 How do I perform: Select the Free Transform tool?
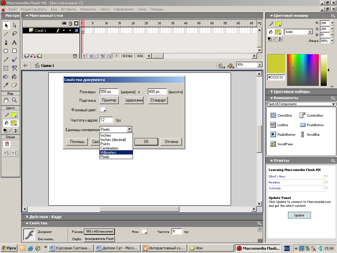click(x=6, y=68)
